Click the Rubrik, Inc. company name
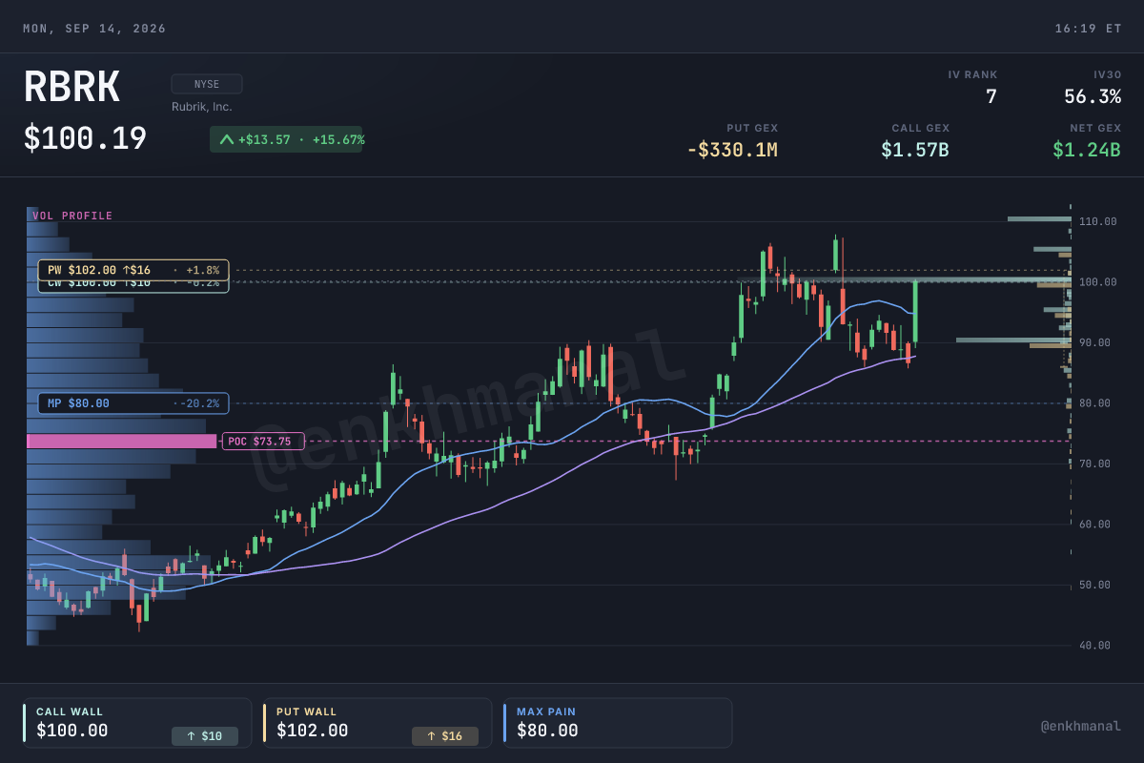This screenshot has height=763, width=1144. [202, 107]
